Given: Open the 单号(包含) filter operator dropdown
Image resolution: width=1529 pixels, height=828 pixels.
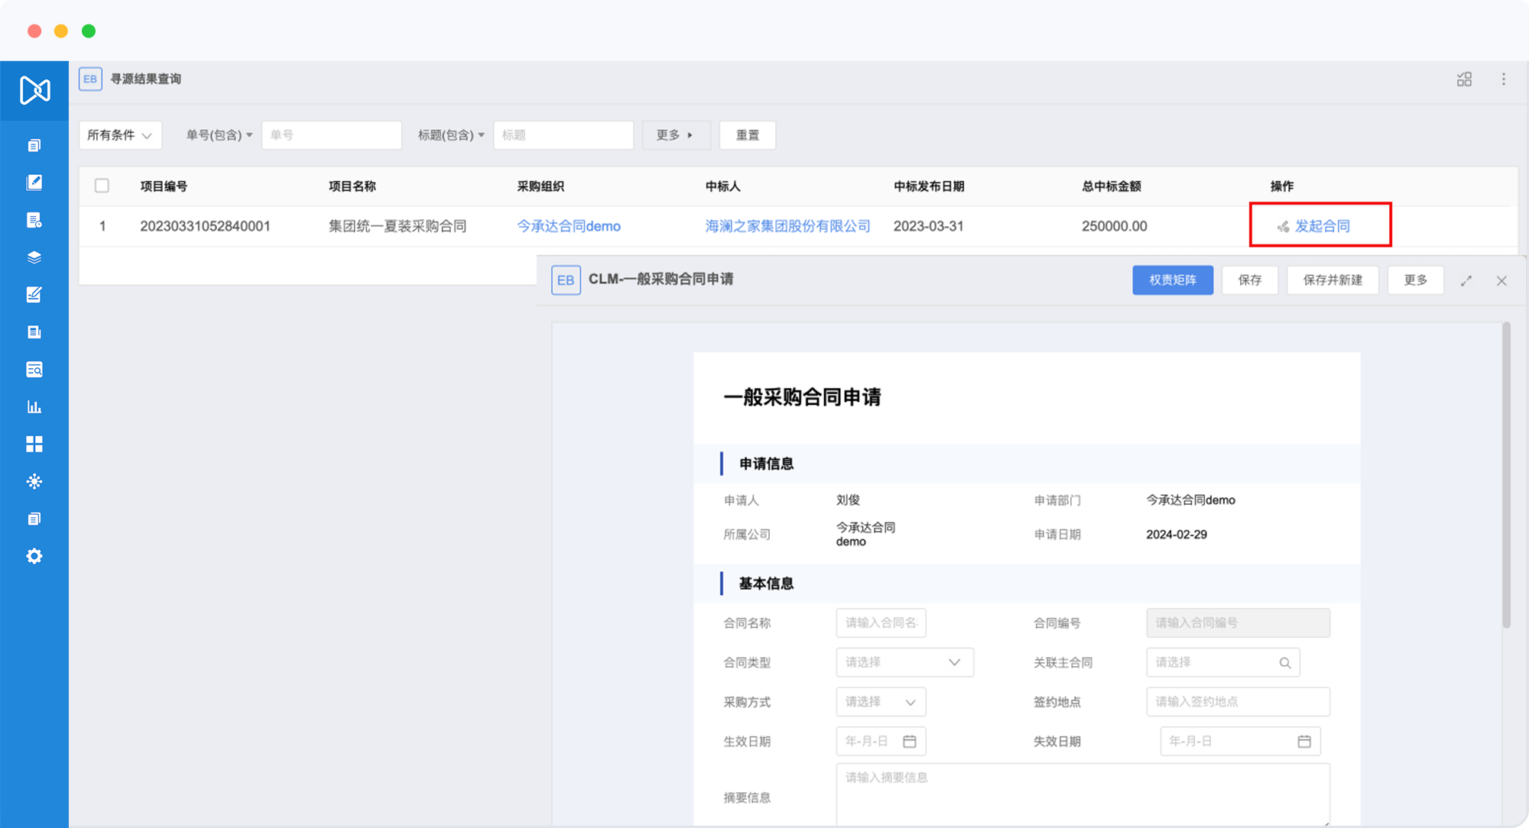Looking at the screenshot, I should click(219, 135).
